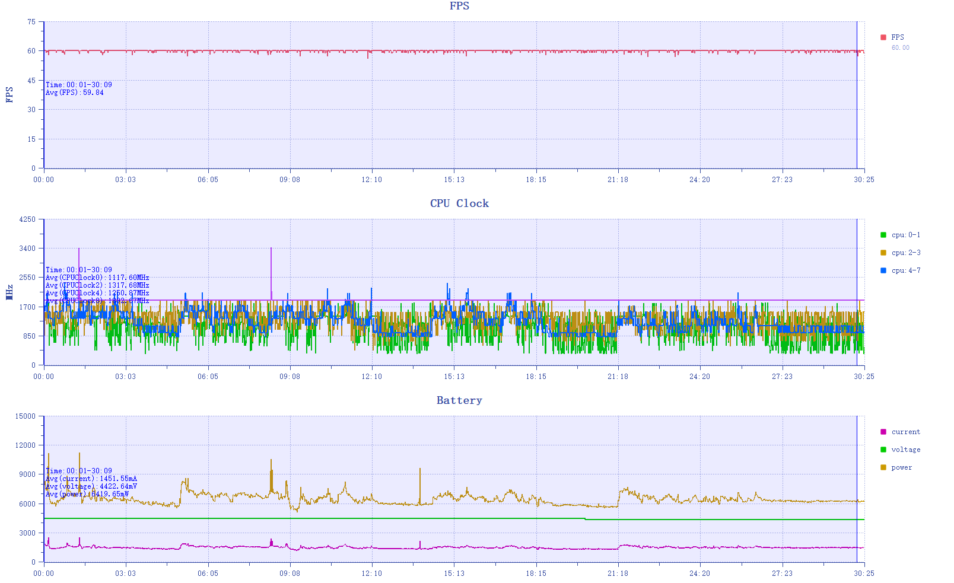
Task: Click the Avg(current) 1451.55mA annotation
Action: click(x=91, y=479)
